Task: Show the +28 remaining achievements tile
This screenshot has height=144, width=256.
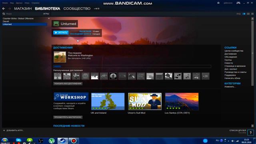Action: click(205, 76)
